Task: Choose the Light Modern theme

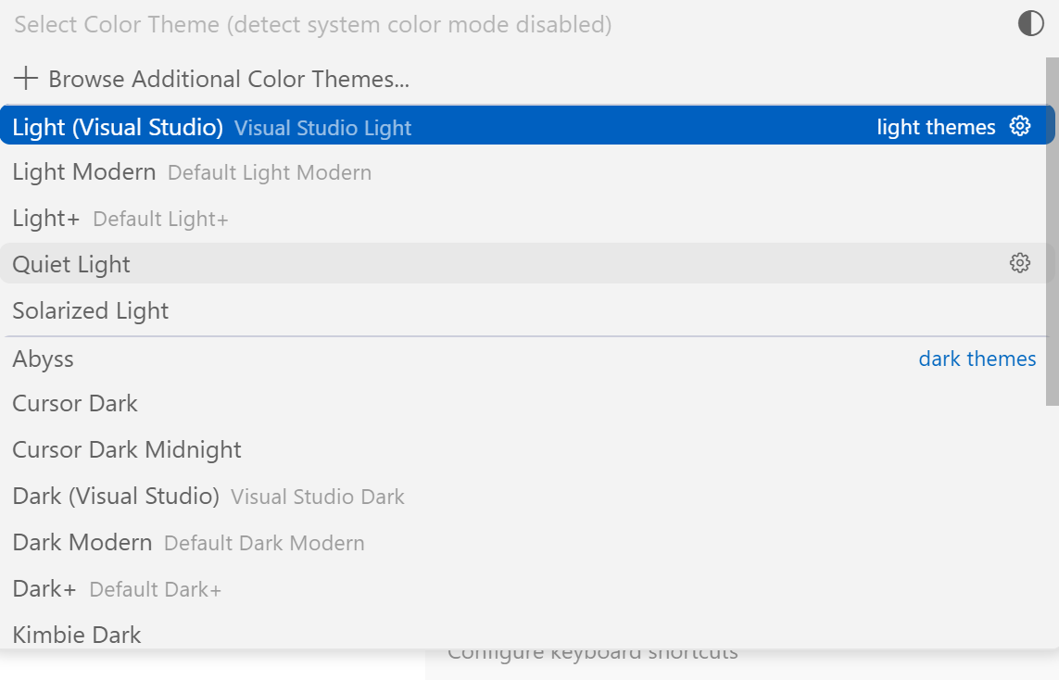Action: [527, 172]
